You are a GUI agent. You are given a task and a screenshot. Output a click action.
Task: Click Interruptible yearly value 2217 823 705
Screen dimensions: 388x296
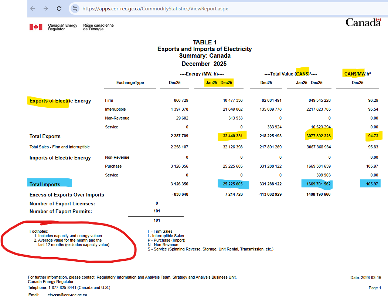pyautogui.click(x=319, y=109)
